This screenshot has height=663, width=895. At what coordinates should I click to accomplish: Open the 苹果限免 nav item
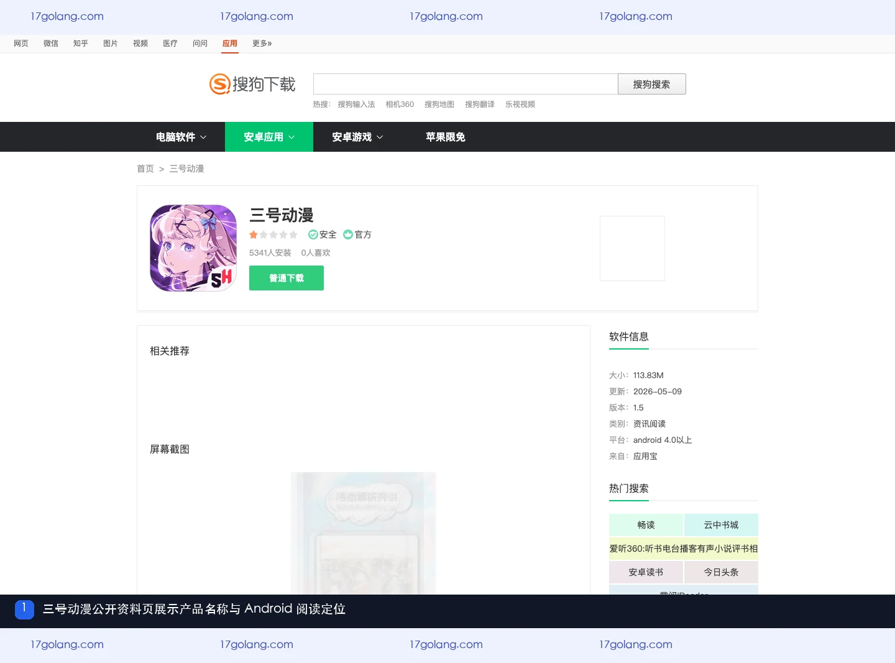pos(446,137)
